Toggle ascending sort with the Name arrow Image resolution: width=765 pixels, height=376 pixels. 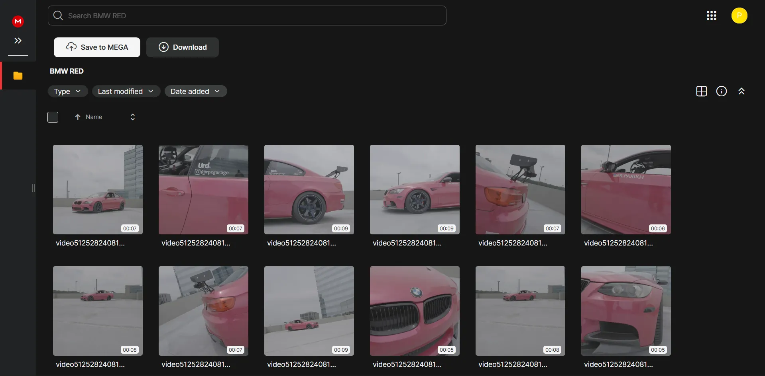pyautogui.click(x=77, y=117)
